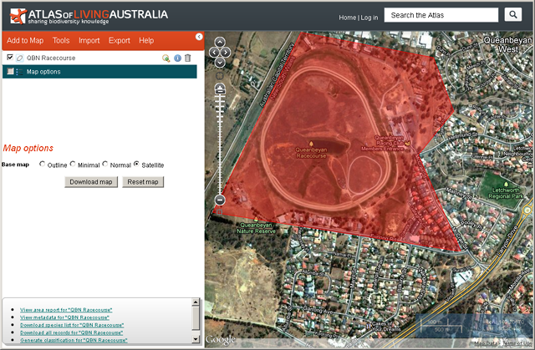
Task: Click the Map options list icon
Action: click(x=19, y=72)
